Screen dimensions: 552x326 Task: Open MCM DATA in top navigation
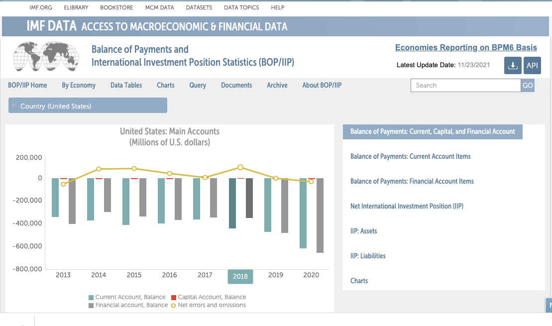(159, 7)
